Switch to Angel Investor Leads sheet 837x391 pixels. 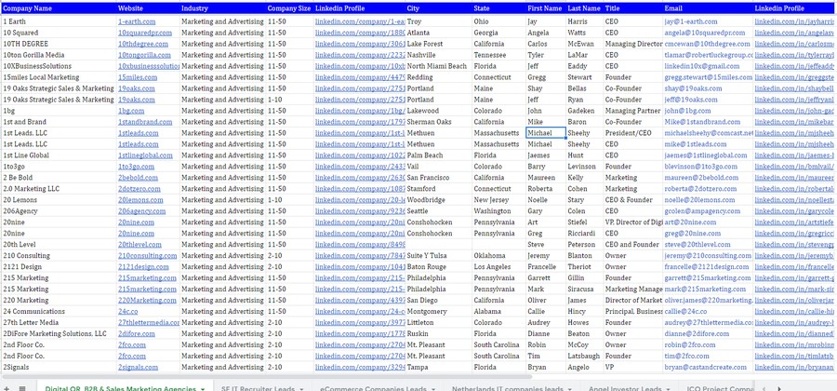point(625,389)
